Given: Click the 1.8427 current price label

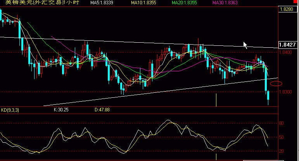Looking at the screenshot, I should (287, 45).
